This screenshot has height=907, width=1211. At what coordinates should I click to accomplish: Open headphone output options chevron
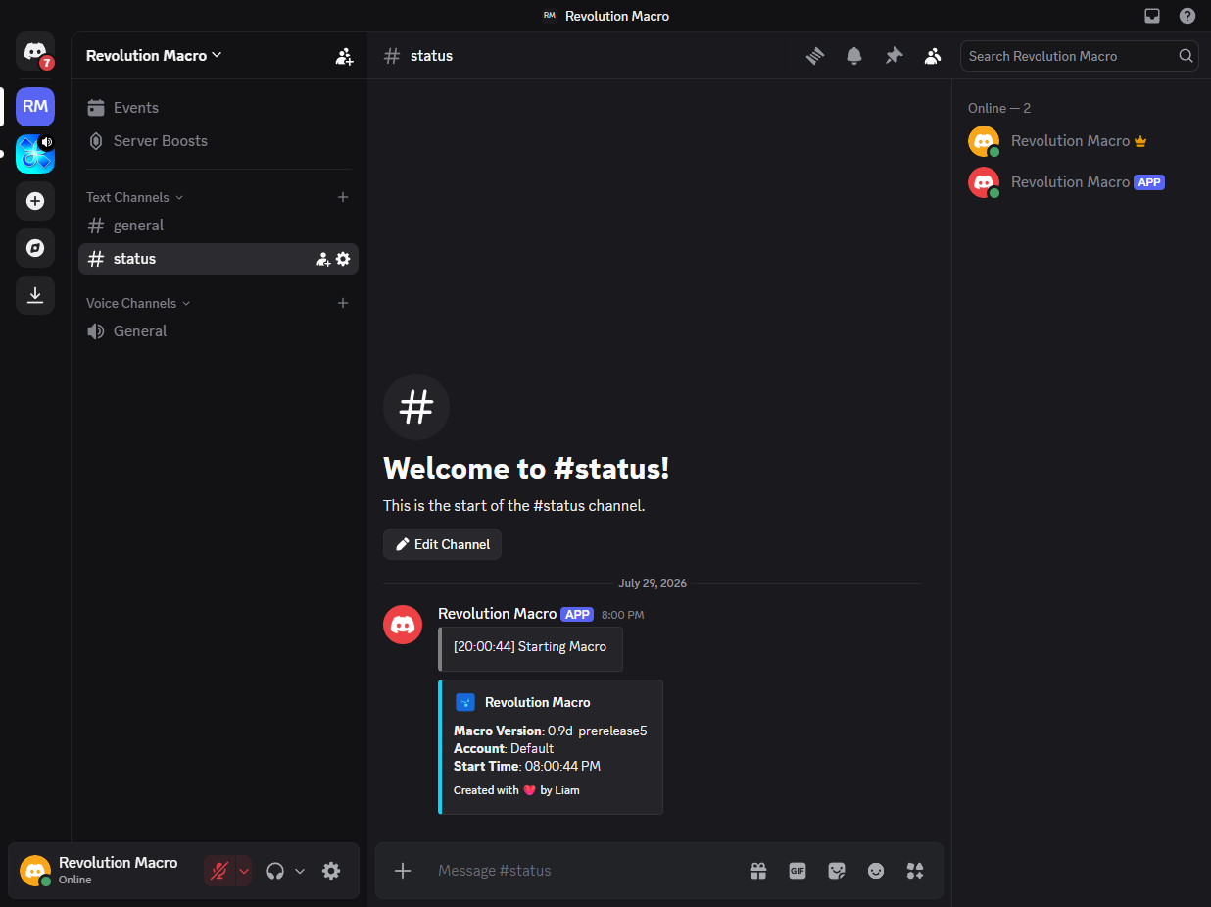click(300, 871)
